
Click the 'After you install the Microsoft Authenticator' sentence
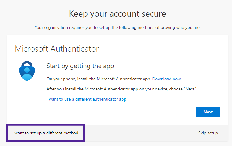pos(122,89)
